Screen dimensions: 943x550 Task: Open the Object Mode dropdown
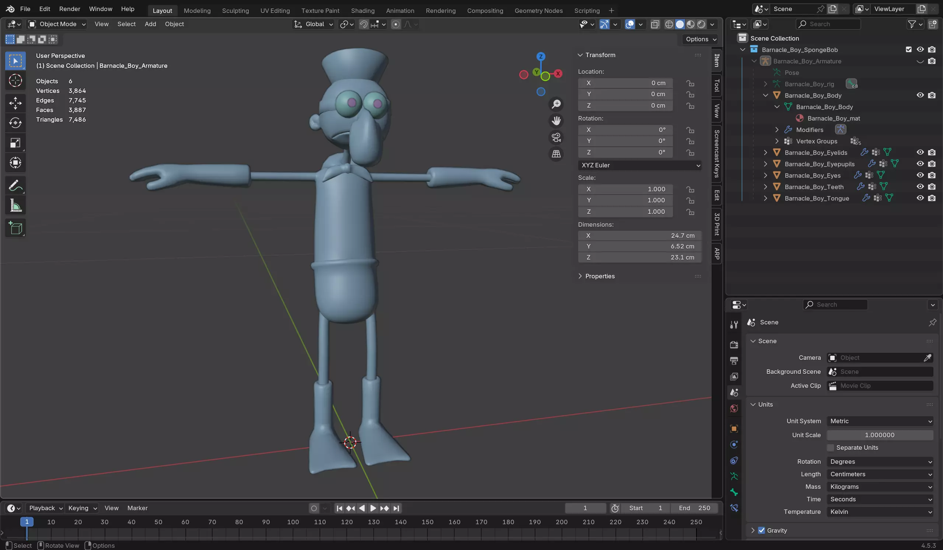(x=57, y=24)
